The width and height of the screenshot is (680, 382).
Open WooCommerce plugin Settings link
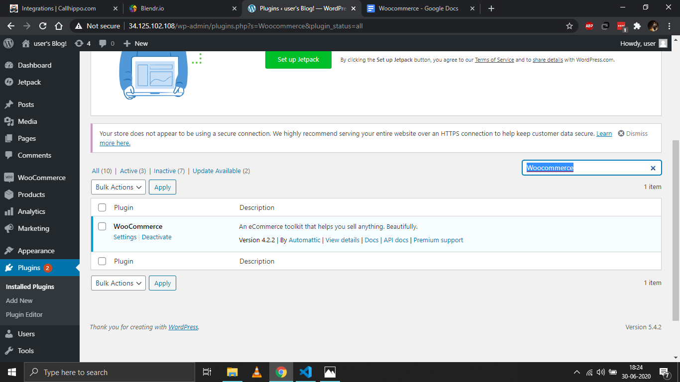click(125, 237)
